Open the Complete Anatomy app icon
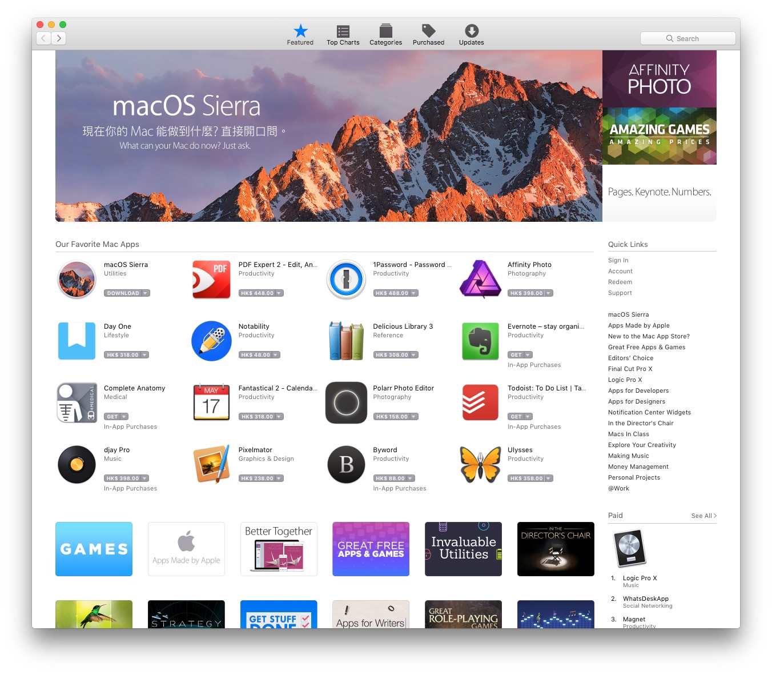 pyautogui.click(x=77, y=403)
